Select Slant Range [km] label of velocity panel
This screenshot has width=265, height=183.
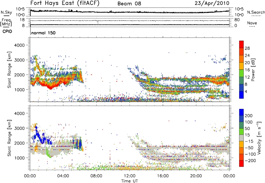(x=10, y=138)
